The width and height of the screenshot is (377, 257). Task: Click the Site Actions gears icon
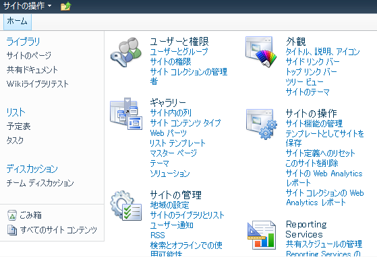click(262, 124)
